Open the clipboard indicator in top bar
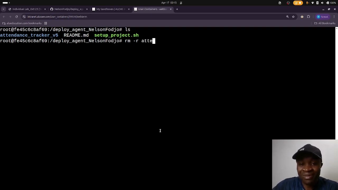338x190 pixels. [280, 3]
